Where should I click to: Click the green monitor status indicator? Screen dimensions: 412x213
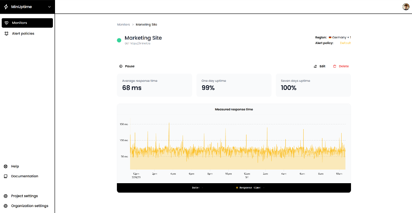[119, 40]
